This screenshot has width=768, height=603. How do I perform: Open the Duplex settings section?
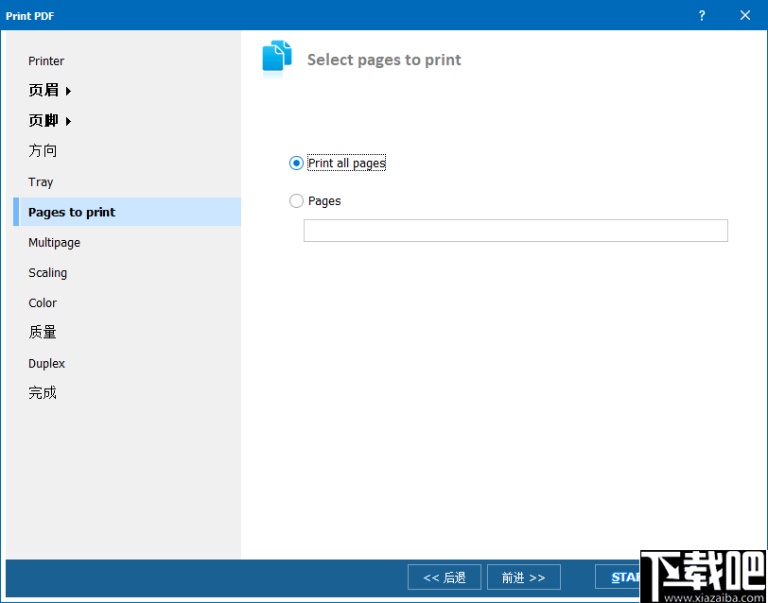(x=46, y=363)
